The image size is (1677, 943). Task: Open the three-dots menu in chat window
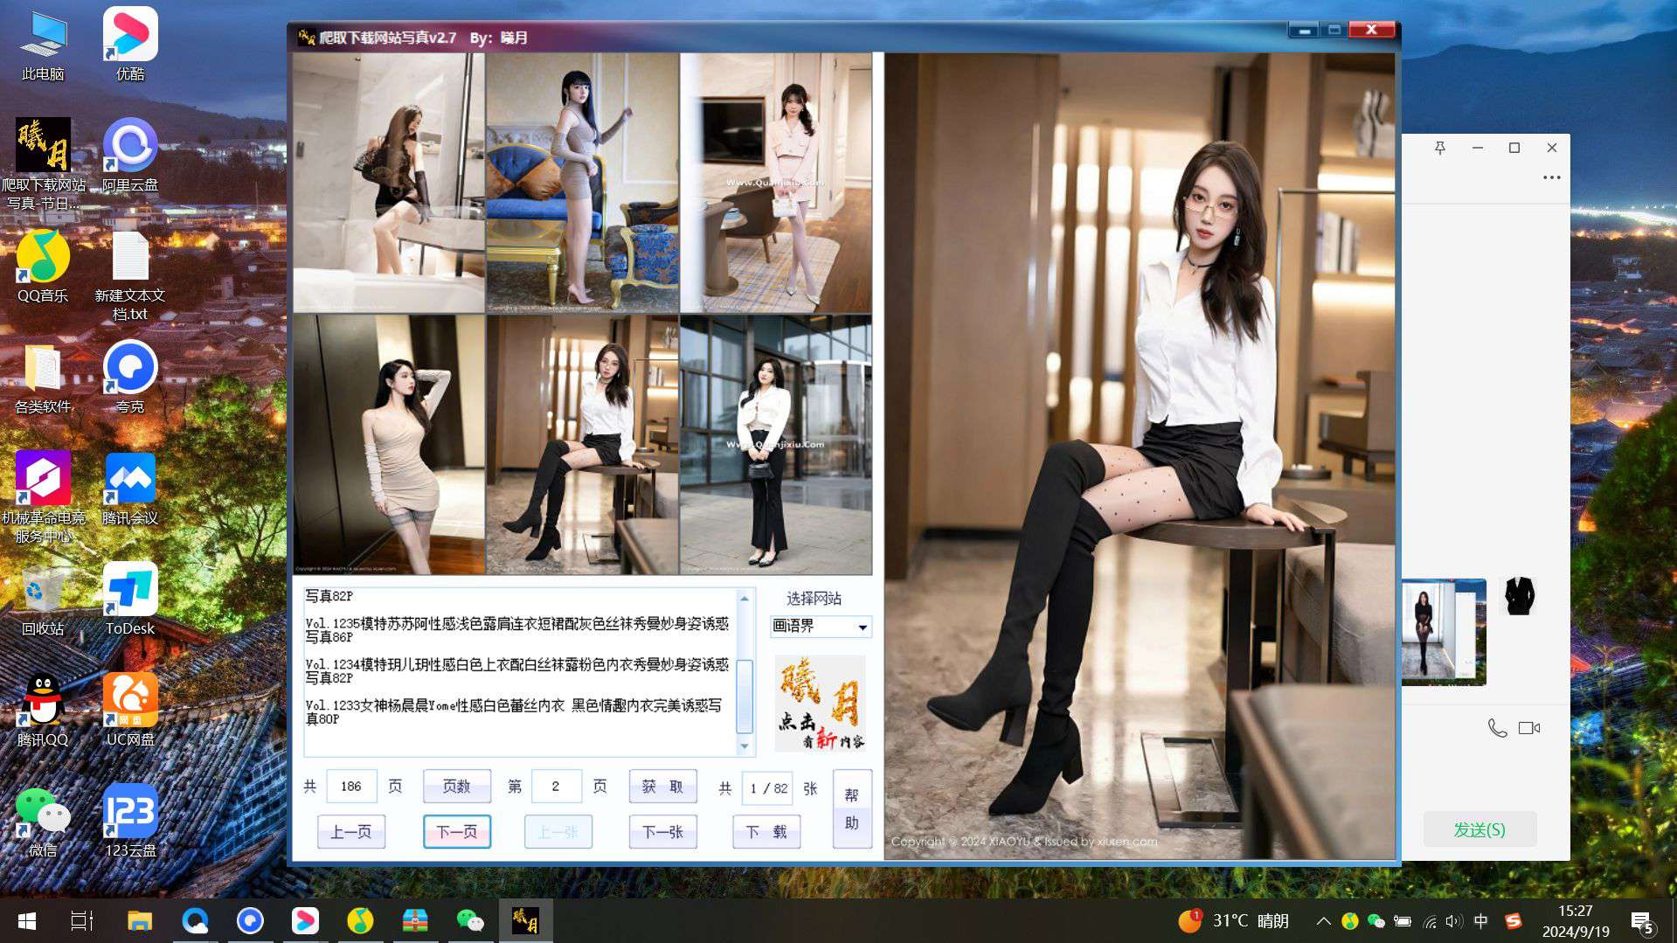tap(1551, 177)
